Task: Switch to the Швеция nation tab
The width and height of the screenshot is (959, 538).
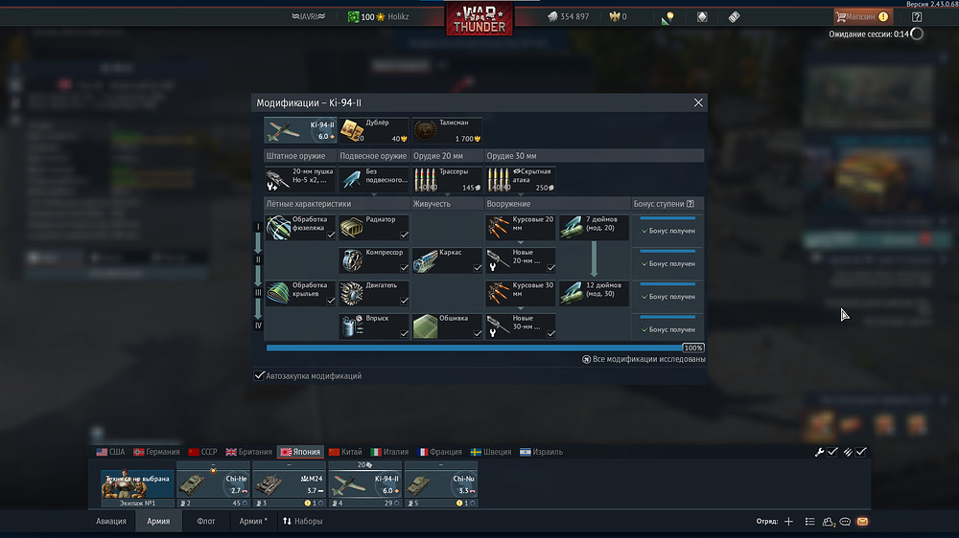Action: tap(491, 452)
